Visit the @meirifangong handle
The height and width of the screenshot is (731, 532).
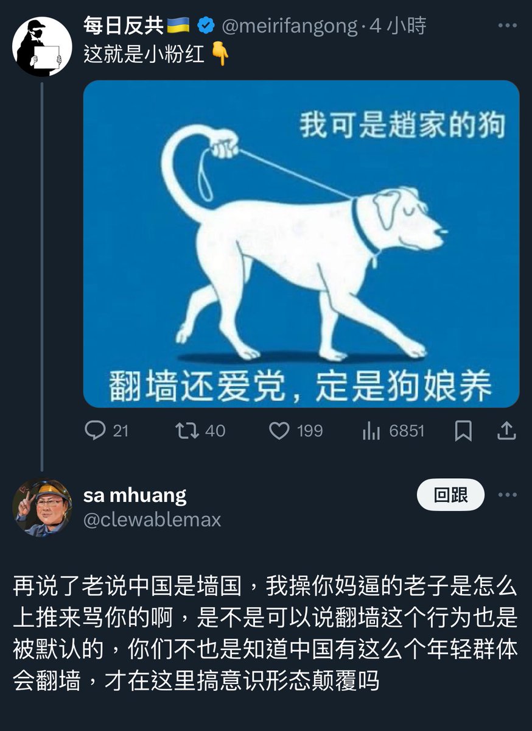coord(289,26)
